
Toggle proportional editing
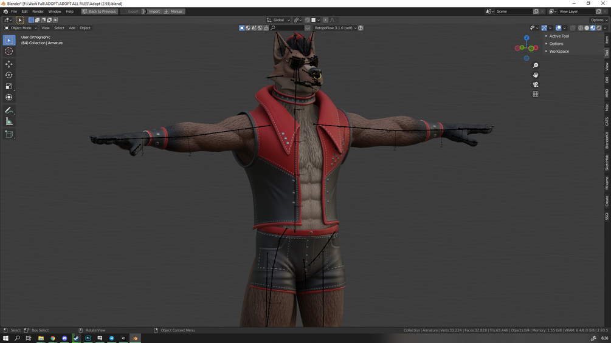pyautogui.click(x=325, y=20)
